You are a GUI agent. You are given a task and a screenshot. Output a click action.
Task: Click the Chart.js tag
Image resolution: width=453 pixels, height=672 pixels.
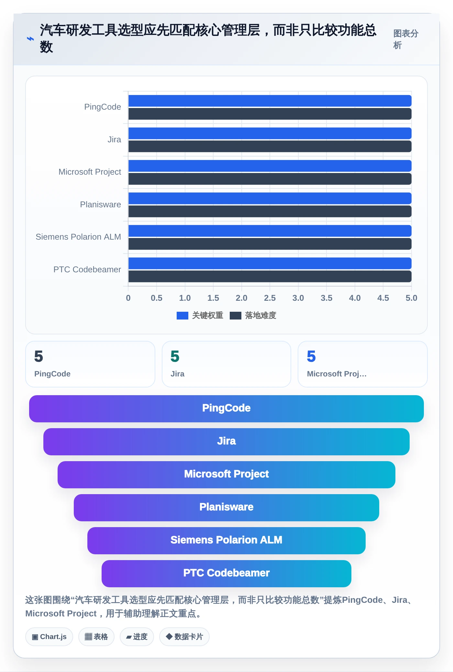(49, 637)
